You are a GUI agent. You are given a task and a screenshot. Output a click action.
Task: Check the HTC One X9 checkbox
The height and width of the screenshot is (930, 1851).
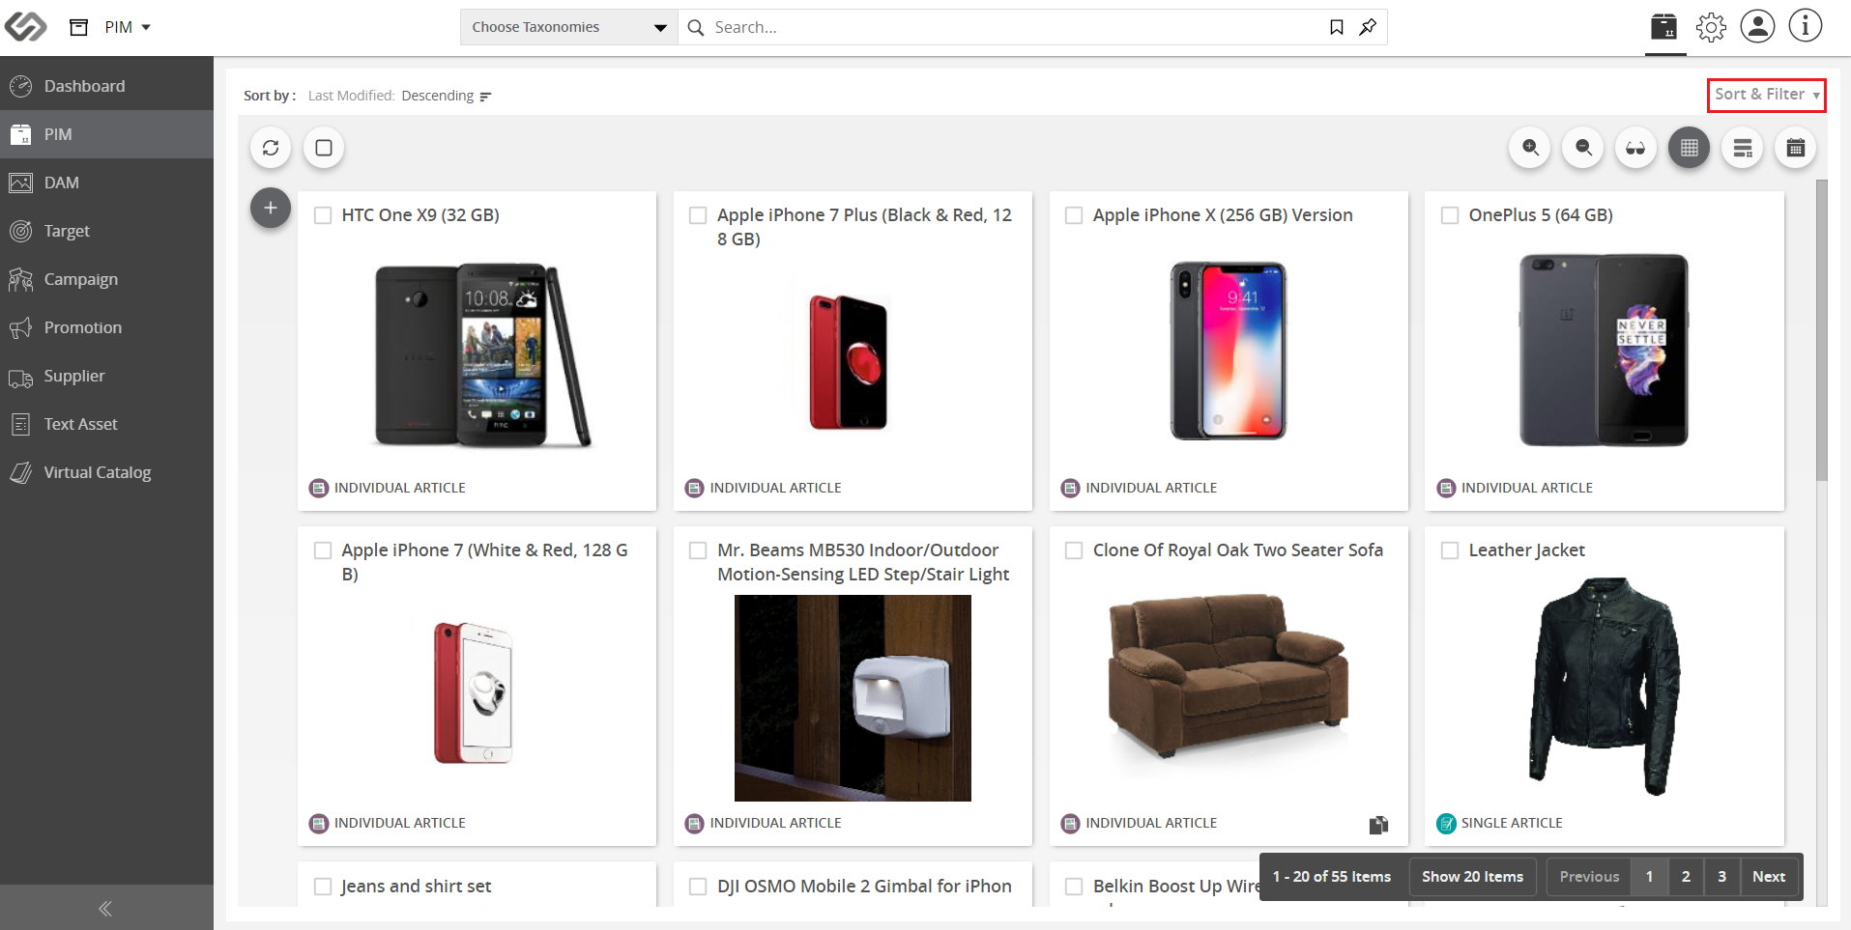coord(323,215)
